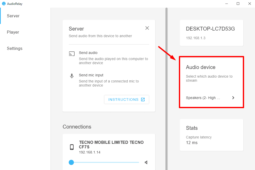Mute the TECNO CF7S connection volume
This screenshot has height=170, width=255.
tap(146, 162)
